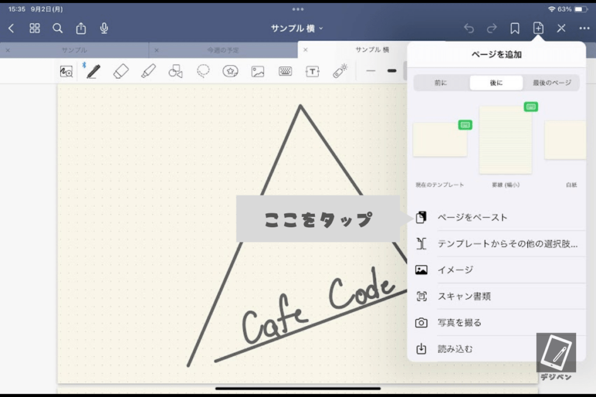Start audio recording with microphone icon
596x397 pixels.
104,28
